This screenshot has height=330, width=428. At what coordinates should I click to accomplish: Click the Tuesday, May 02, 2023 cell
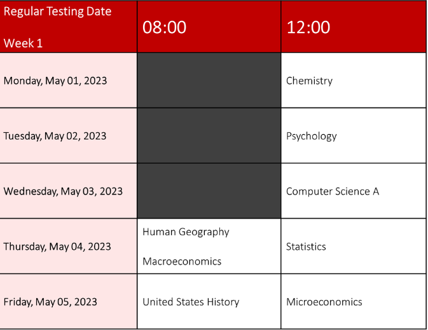click(68, 135)
